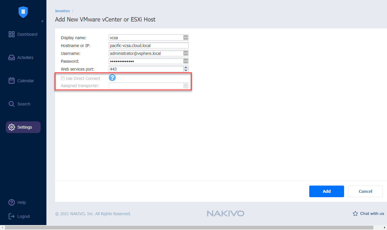This screenshot has height=230, width=387.
Task: Click the copyright text in the footer
Action: pyautogui.click(x=93, y=214)
